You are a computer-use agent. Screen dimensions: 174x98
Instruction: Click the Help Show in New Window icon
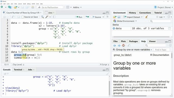(129, 45)
